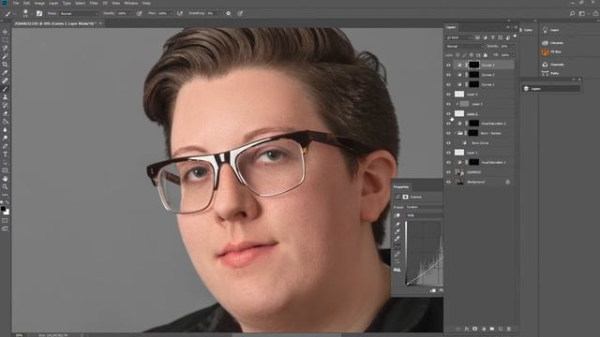Viewport: 600px width, 337px height.
Task: Select the Clone Stamp tool
Action: coord(5,97)
